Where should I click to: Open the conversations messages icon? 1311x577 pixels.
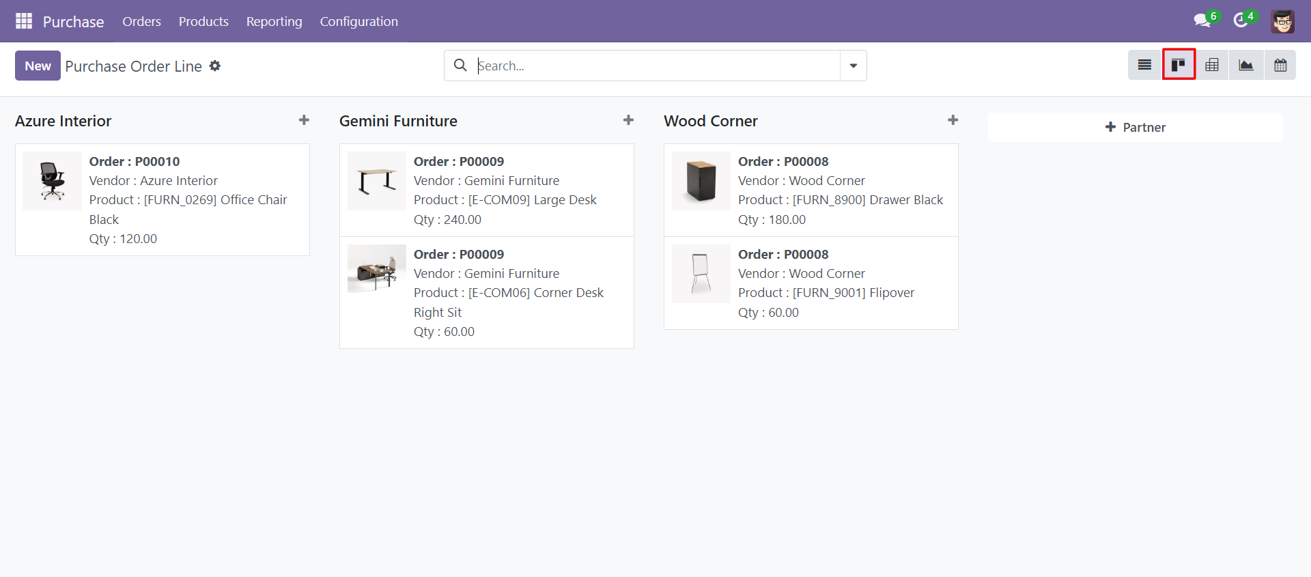(1204, 20)
